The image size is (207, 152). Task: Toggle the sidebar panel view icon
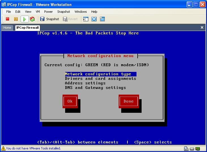tap(86, 19)
